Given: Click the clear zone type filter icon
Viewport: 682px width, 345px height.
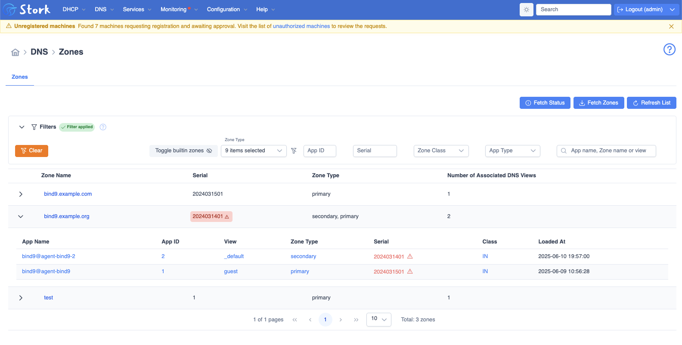Looking at the screenshot, I should click(x=294, y=151).
